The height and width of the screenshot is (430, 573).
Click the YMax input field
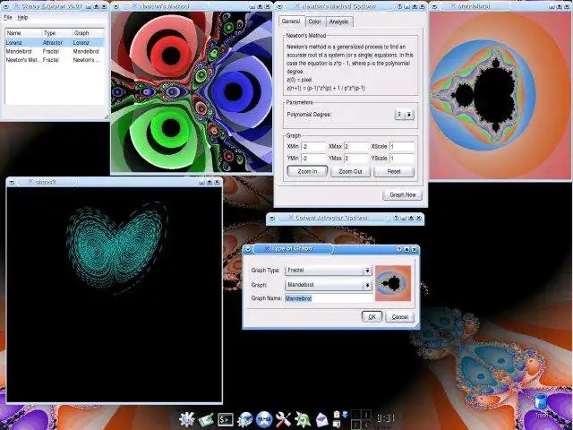coord(356,159)
